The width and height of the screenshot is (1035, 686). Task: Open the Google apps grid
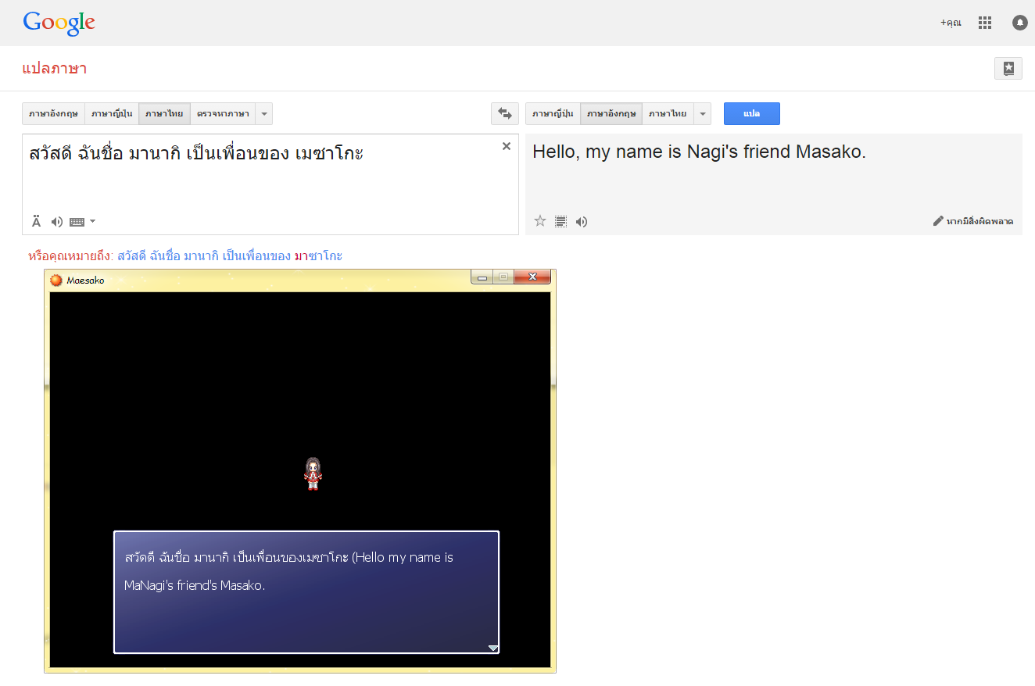(985, 23)
